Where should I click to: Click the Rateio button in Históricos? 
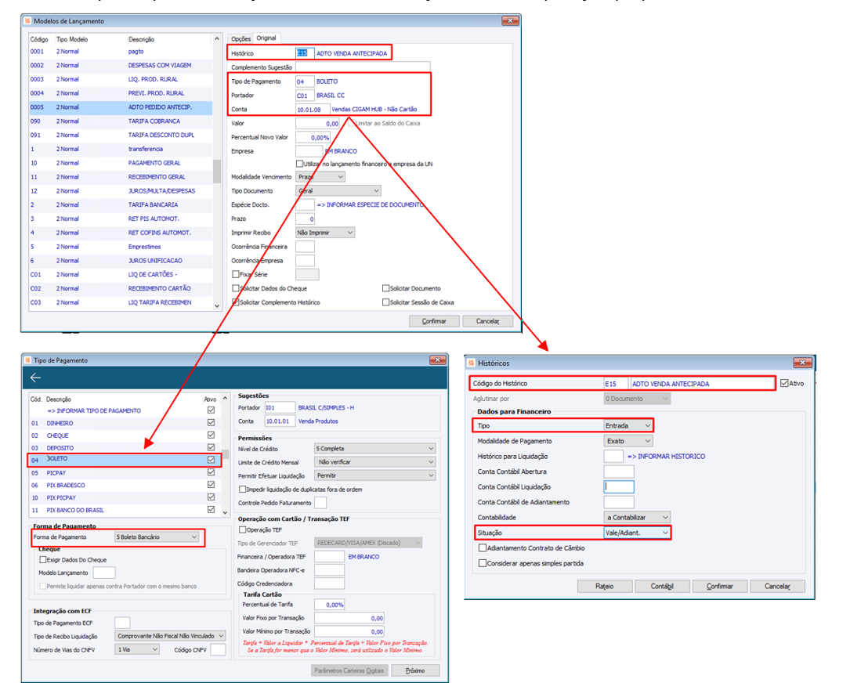tap(605, 586)
